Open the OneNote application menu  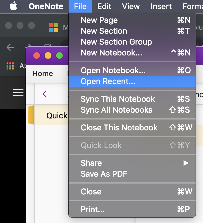46,6
